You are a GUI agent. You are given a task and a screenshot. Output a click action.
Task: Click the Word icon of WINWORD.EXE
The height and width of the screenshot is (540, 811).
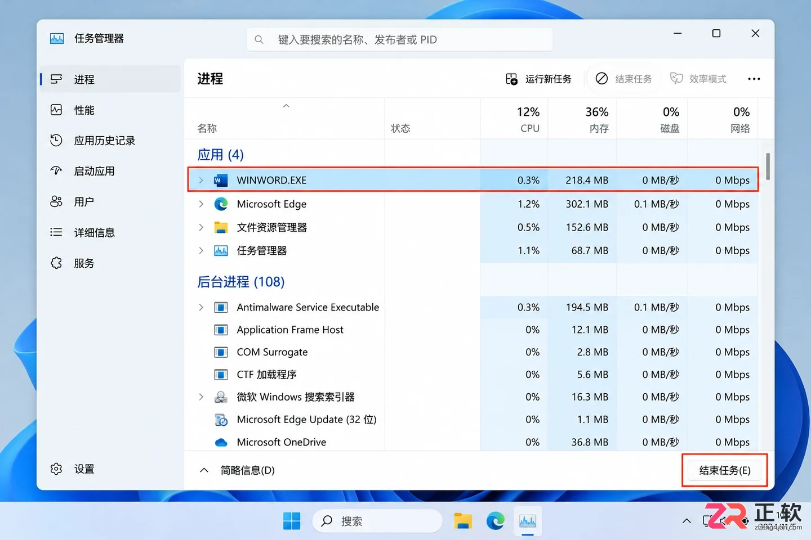tap(221, 180)
